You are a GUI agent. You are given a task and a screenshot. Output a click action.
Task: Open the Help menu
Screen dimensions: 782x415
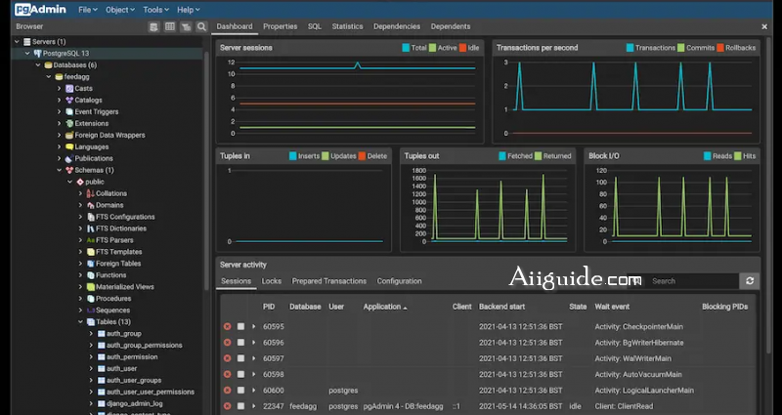click(x=188, y=10)
